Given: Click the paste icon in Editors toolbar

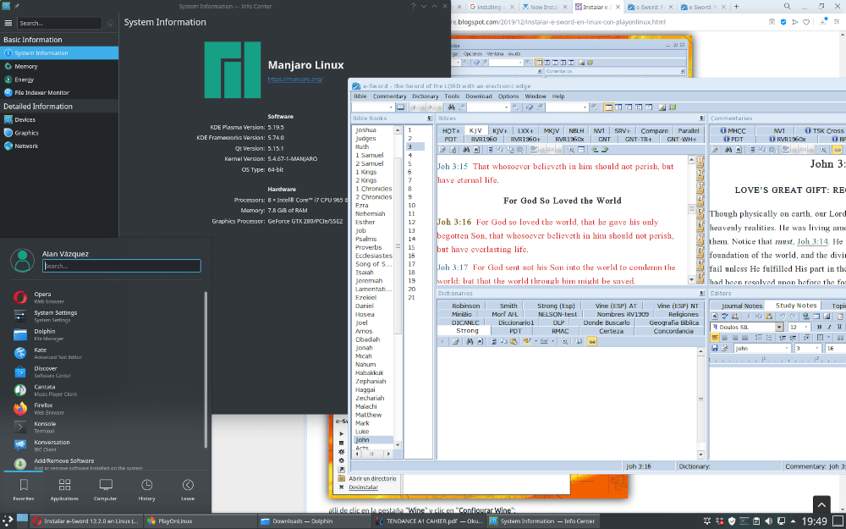Looking at the screenshot, I should 769,317.
